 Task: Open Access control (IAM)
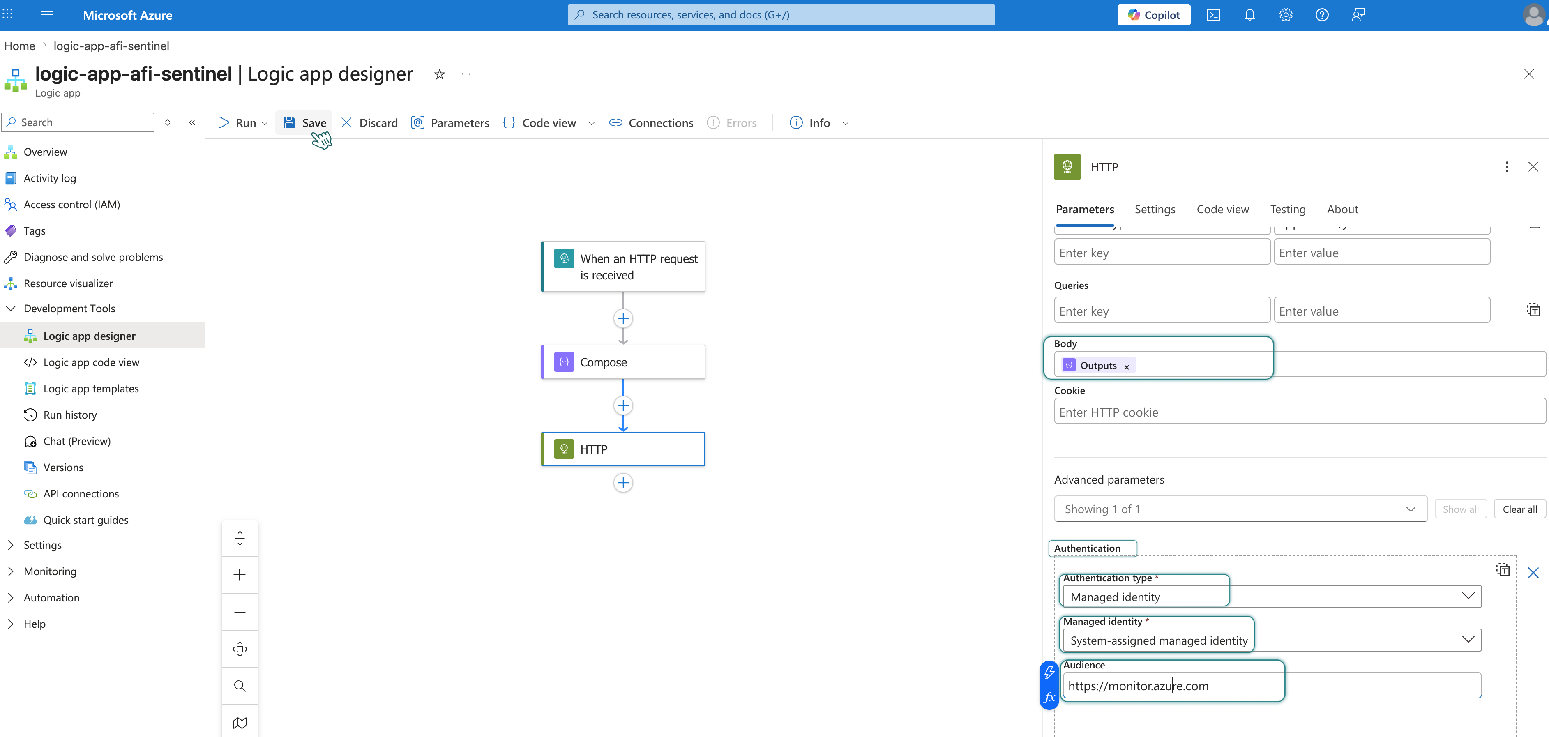point(71,205)
